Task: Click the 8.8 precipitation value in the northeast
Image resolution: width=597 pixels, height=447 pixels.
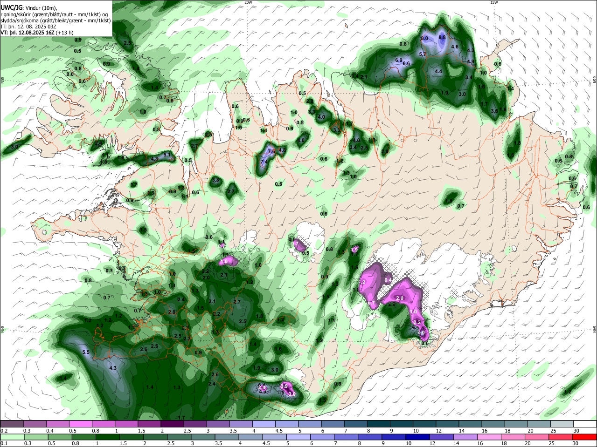Action: 442,37
